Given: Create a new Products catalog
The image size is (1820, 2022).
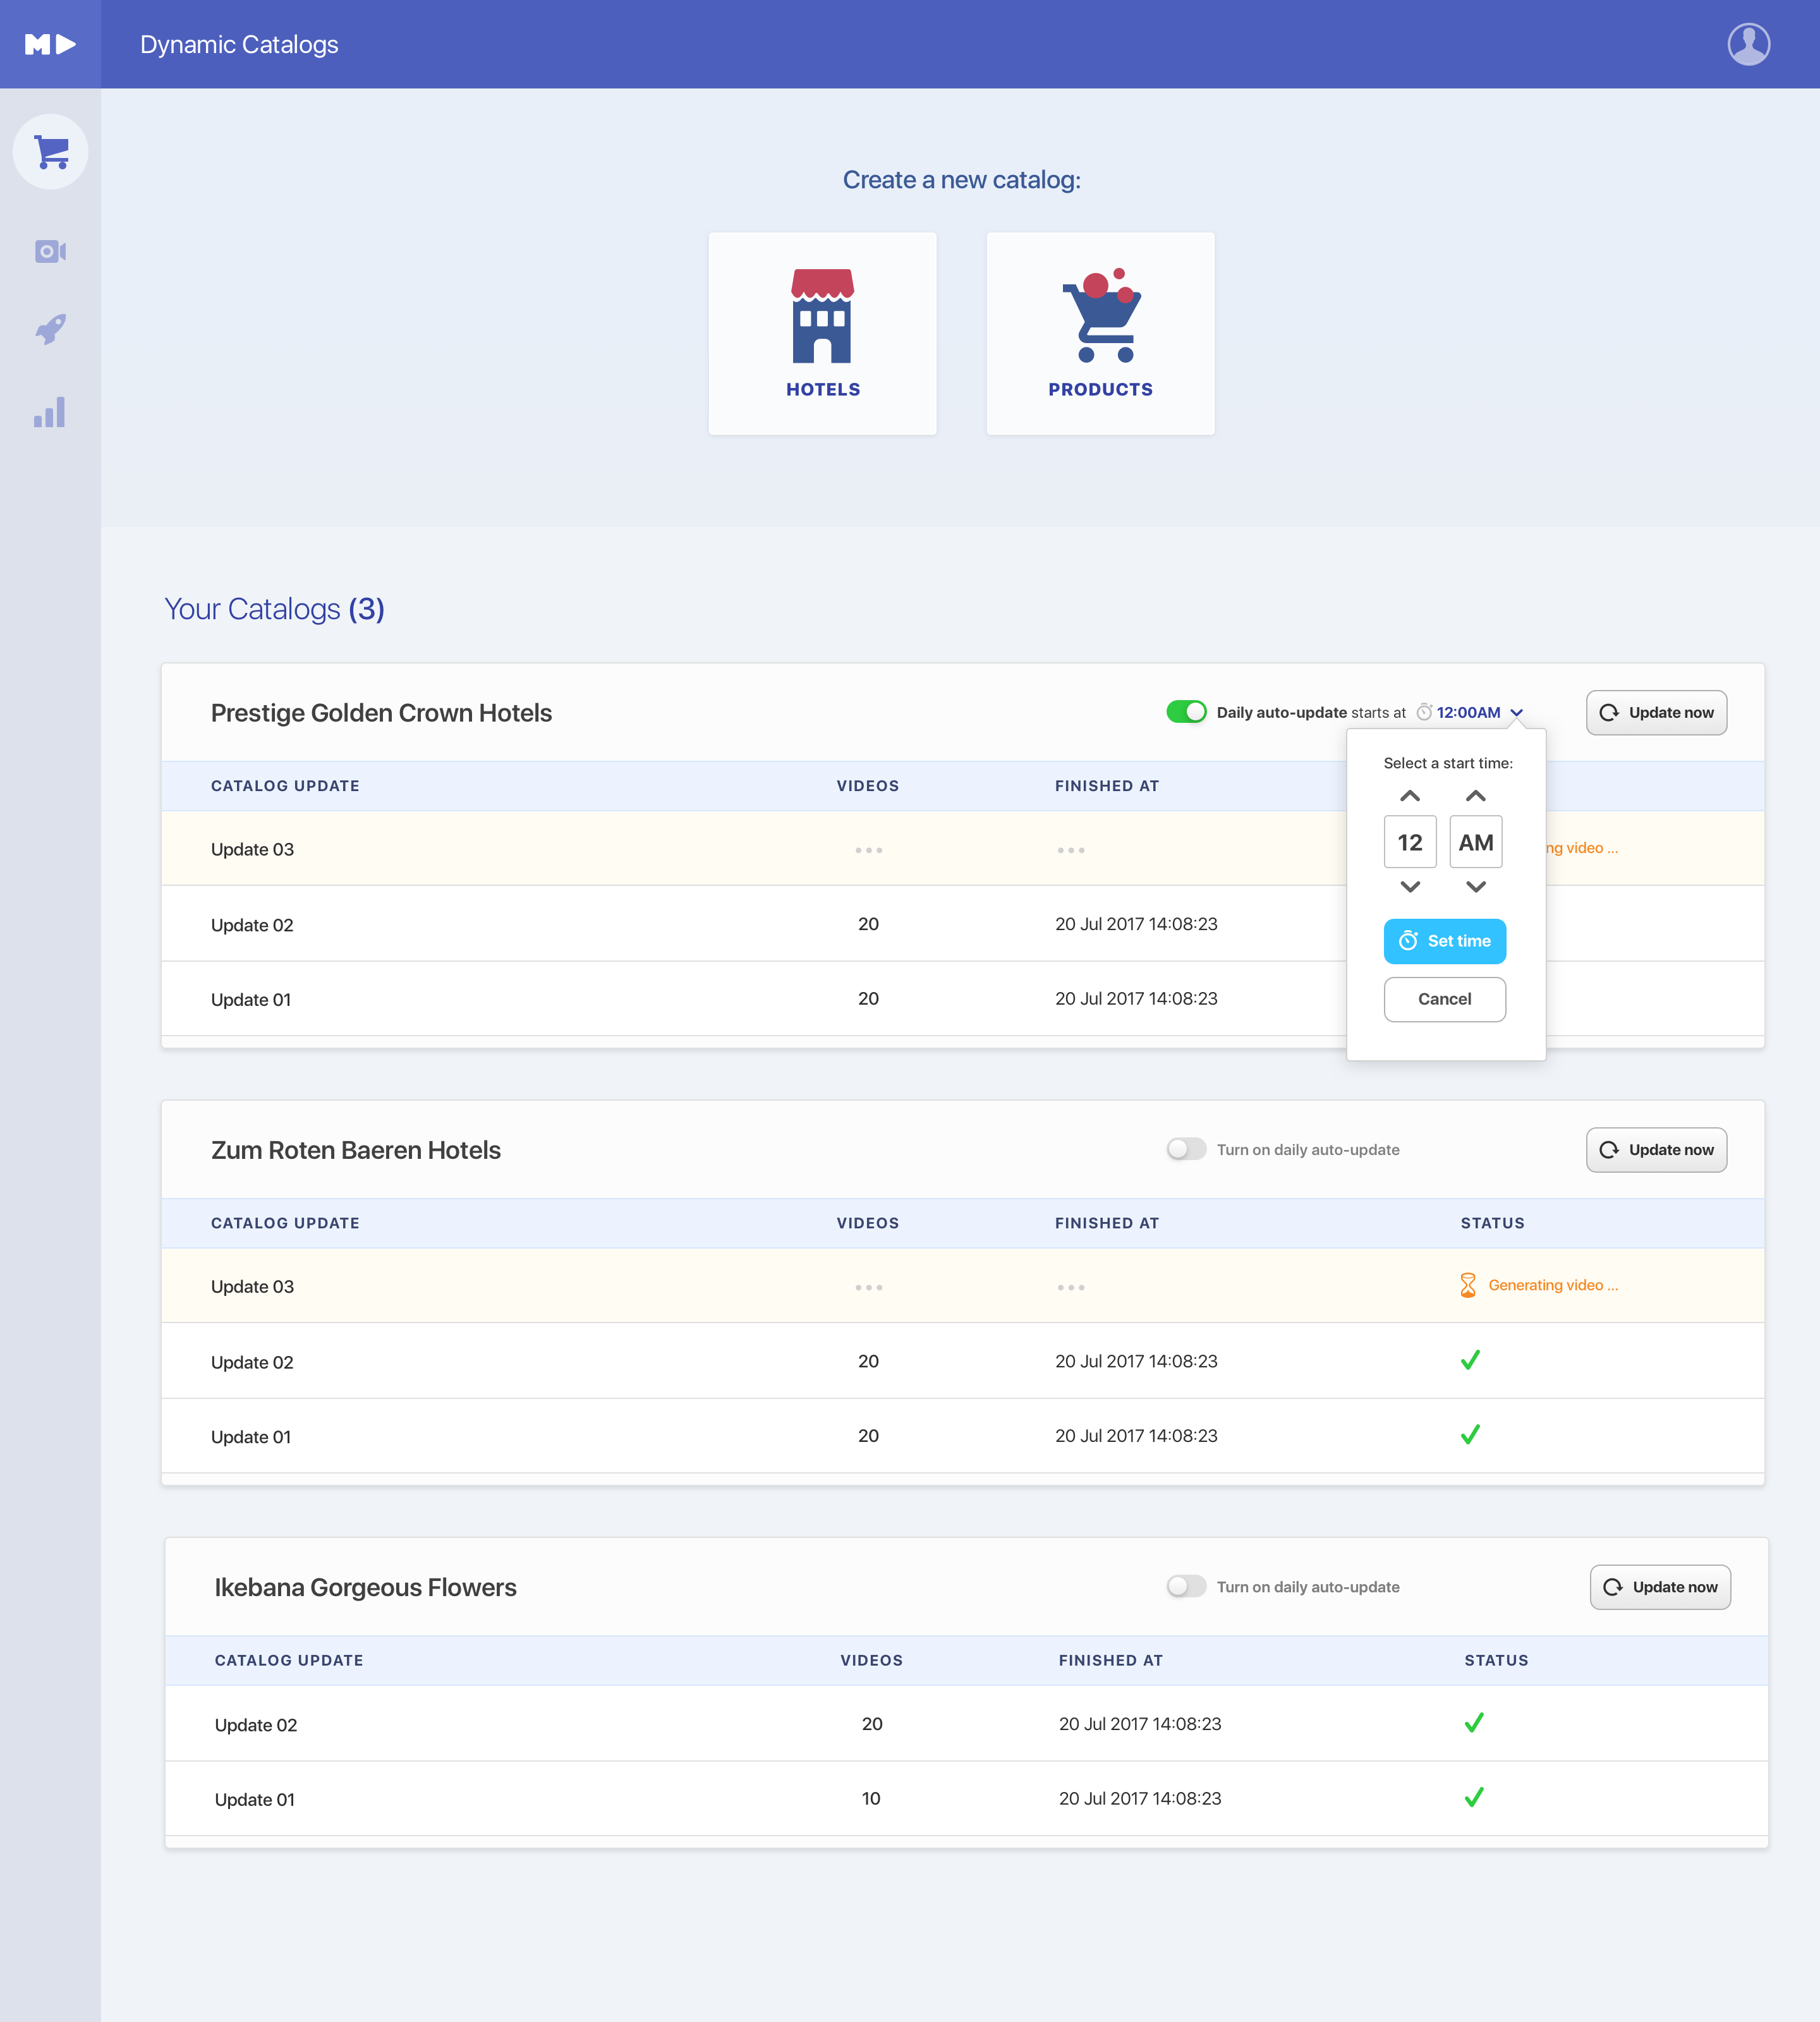Looking at the screenshot, I should tap(1100, 333).
